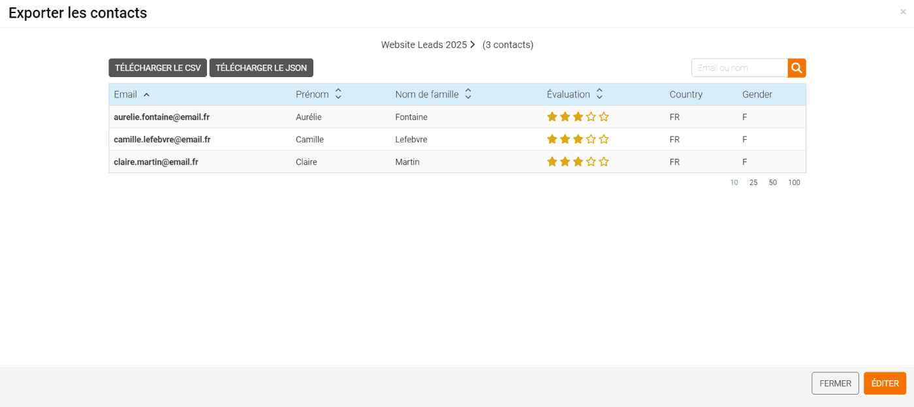Click the Fermer button

point(835,383)
